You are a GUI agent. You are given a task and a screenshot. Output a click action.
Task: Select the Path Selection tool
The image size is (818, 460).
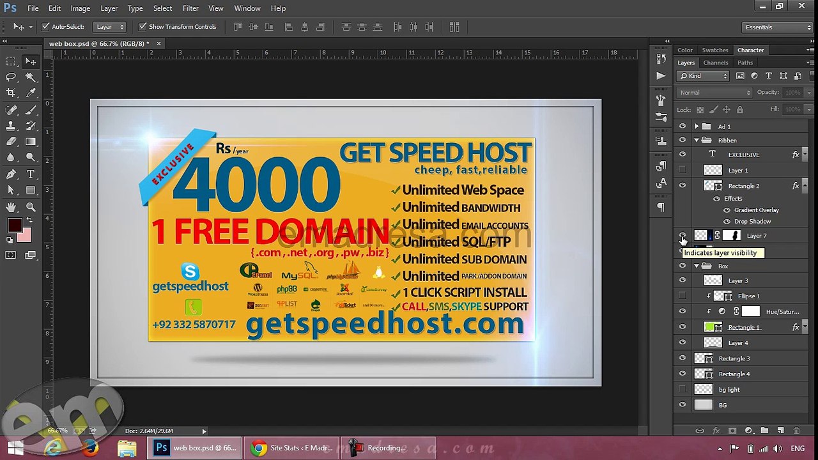11,190
